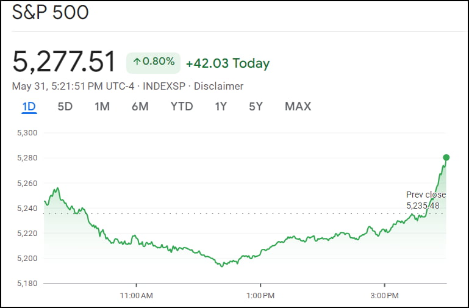Viewport: 469px width, 308px height.
Task: Click the 5,277.51 index value
Action: tap(63, 62)
